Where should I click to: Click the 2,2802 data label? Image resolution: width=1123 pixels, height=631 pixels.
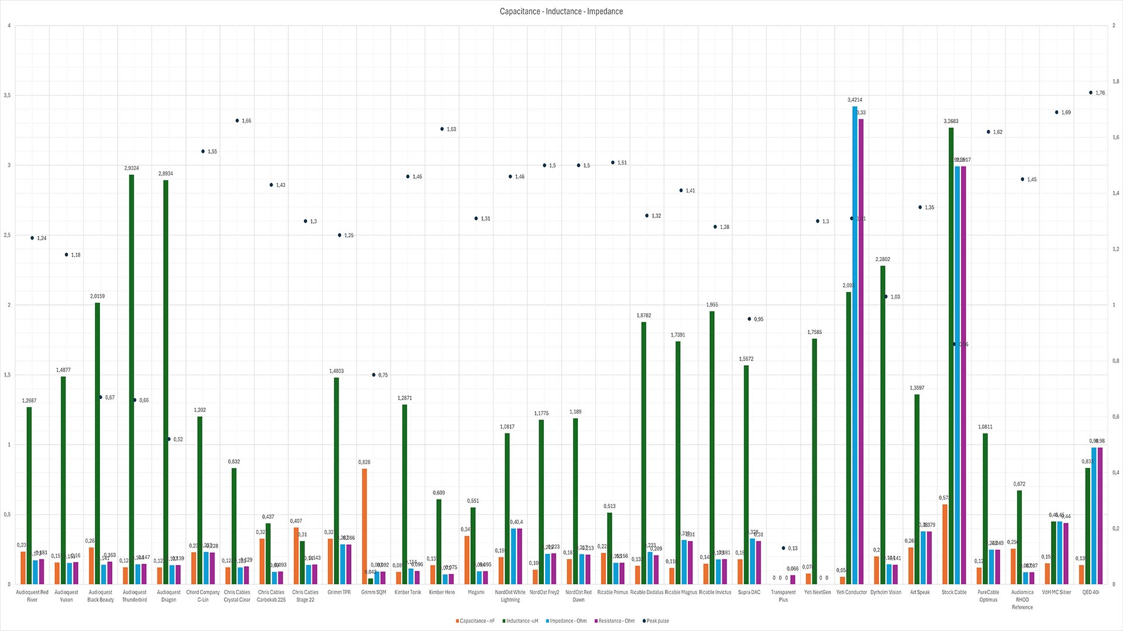pos(883,259)
